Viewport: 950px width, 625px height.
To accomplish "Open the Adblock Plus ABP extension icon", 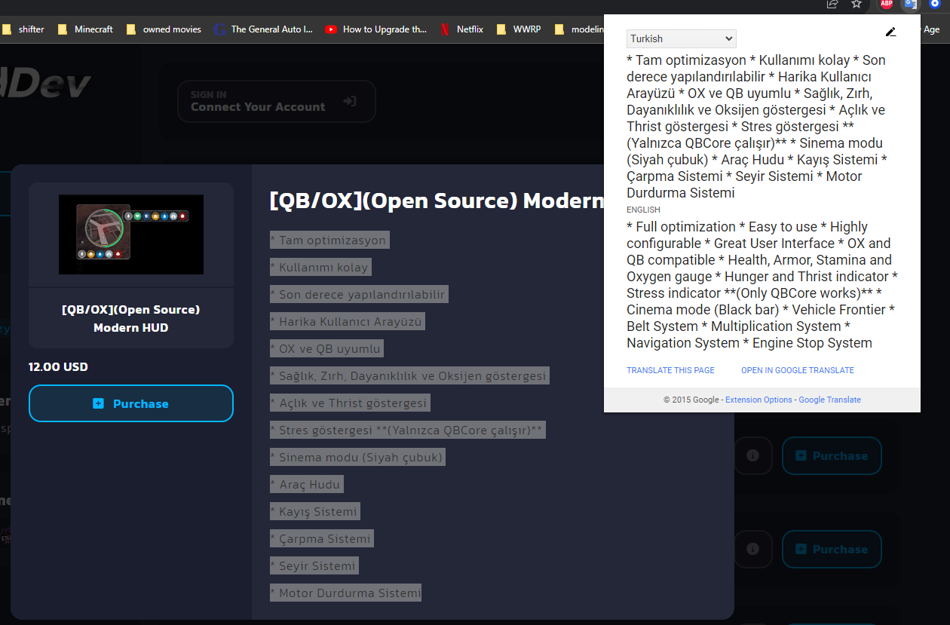I will coord(886,5).
